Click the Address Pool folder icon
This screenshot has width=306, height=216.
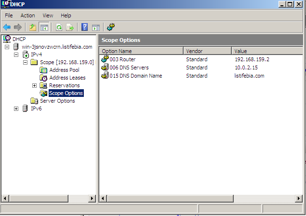pyautogui.click(x=43, y=70)
